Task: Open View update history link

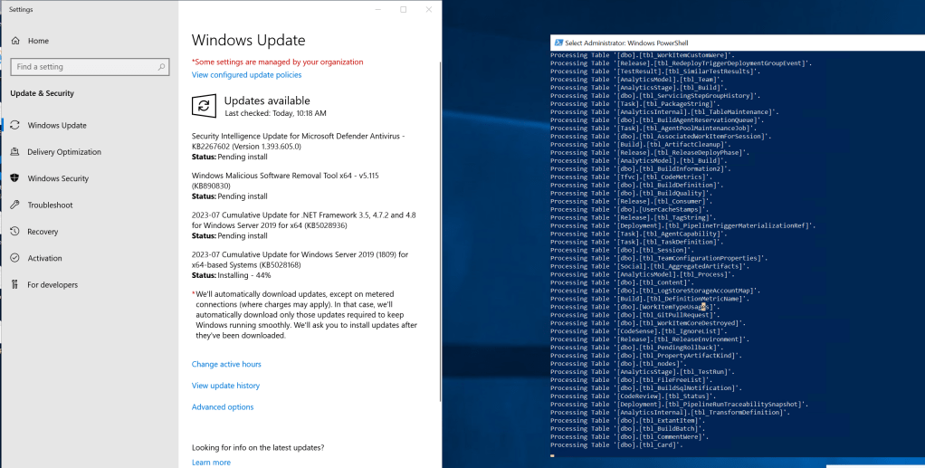Action: [225, 386]
